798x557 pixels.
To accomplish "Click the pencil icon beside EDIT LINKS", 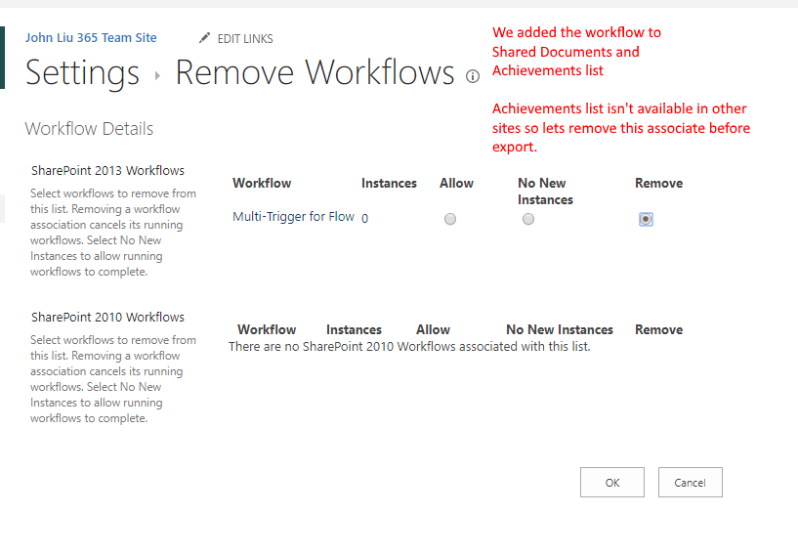I will coord(204,38).
